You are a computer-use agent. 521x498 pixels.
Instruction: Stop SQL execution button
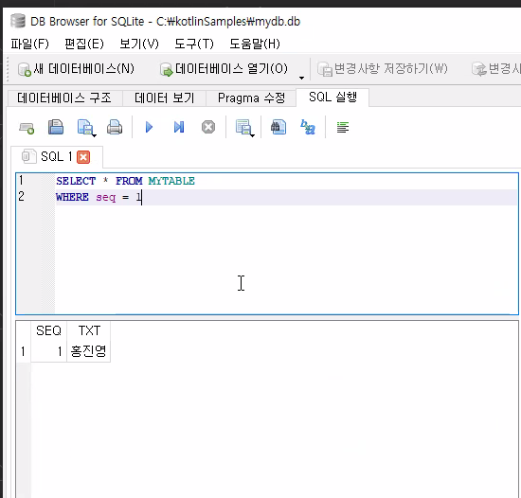(x=208, y=127)
